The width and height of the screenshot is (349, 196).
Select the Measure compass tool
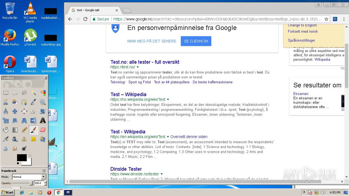[x=6, y=111]
